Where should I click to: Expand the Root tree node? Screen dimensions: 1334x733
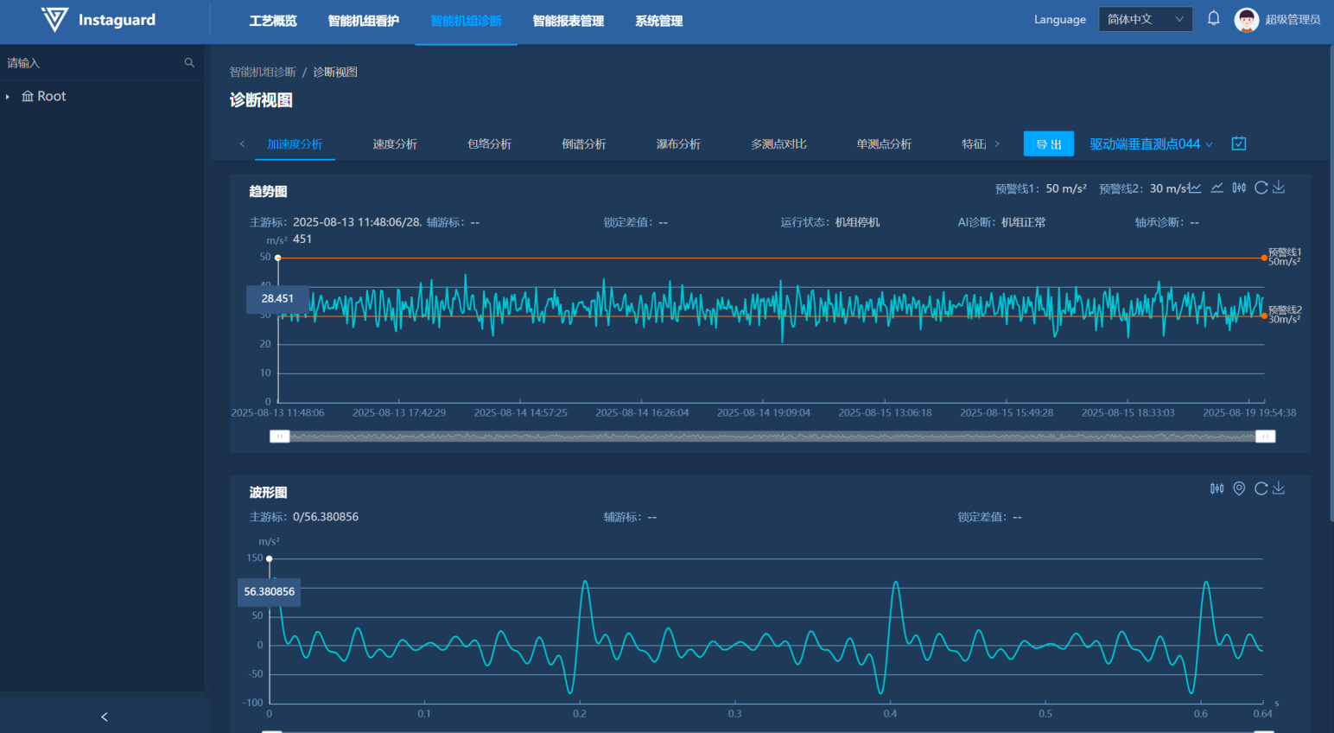click(8, 97)
